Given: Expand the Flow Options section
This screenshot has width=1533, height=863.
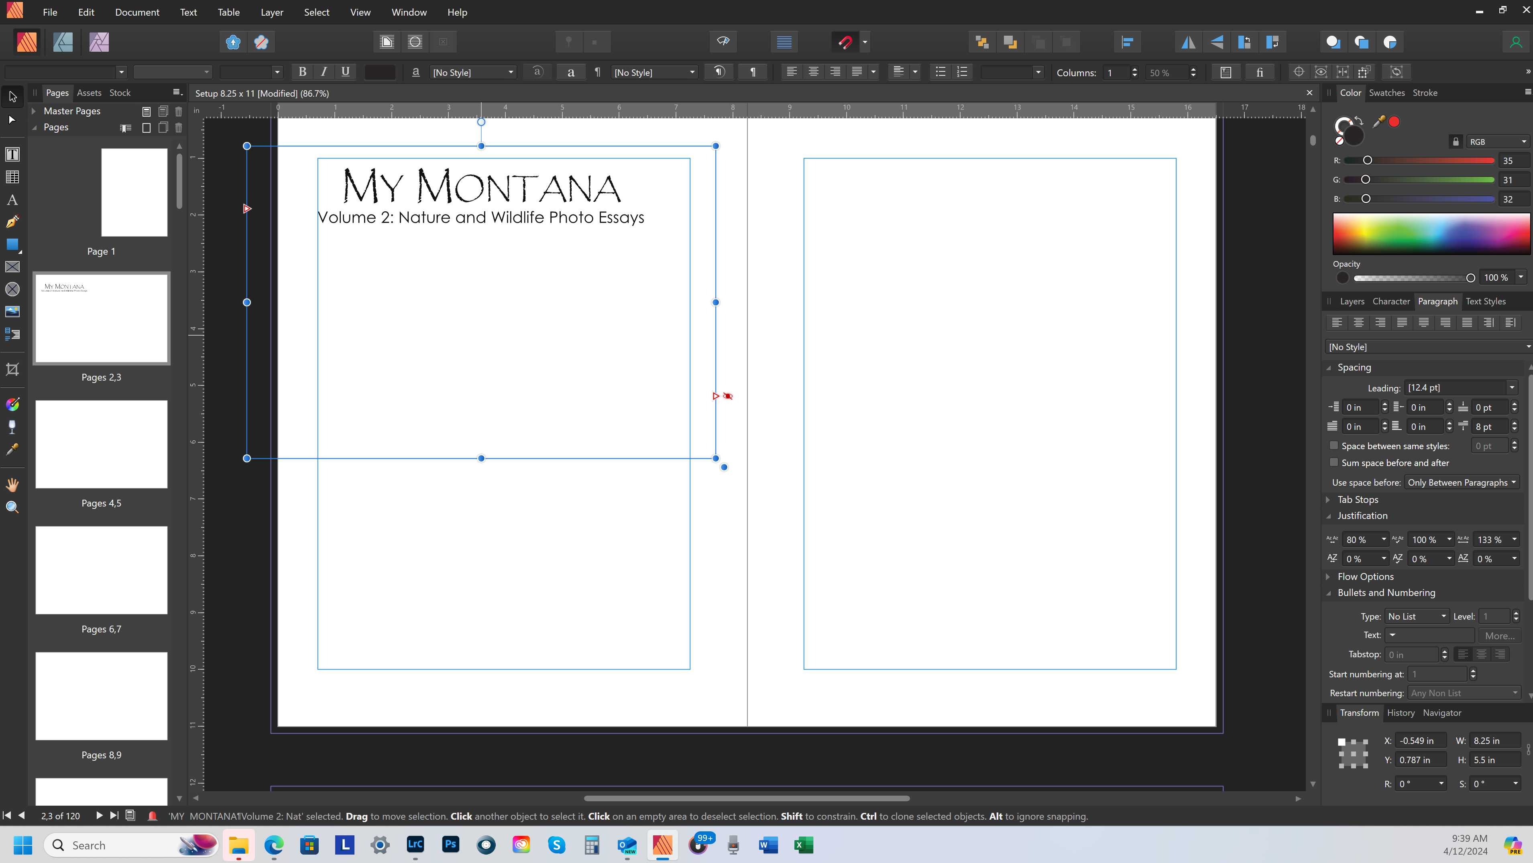Looking at the screenshot, I should pyautogui.click(x=1328, y=576).
